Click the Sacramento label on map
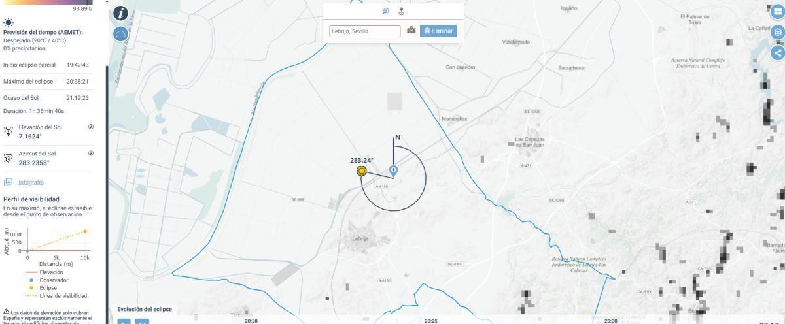This screenshot has height=324, width=785. pos(572,67)
